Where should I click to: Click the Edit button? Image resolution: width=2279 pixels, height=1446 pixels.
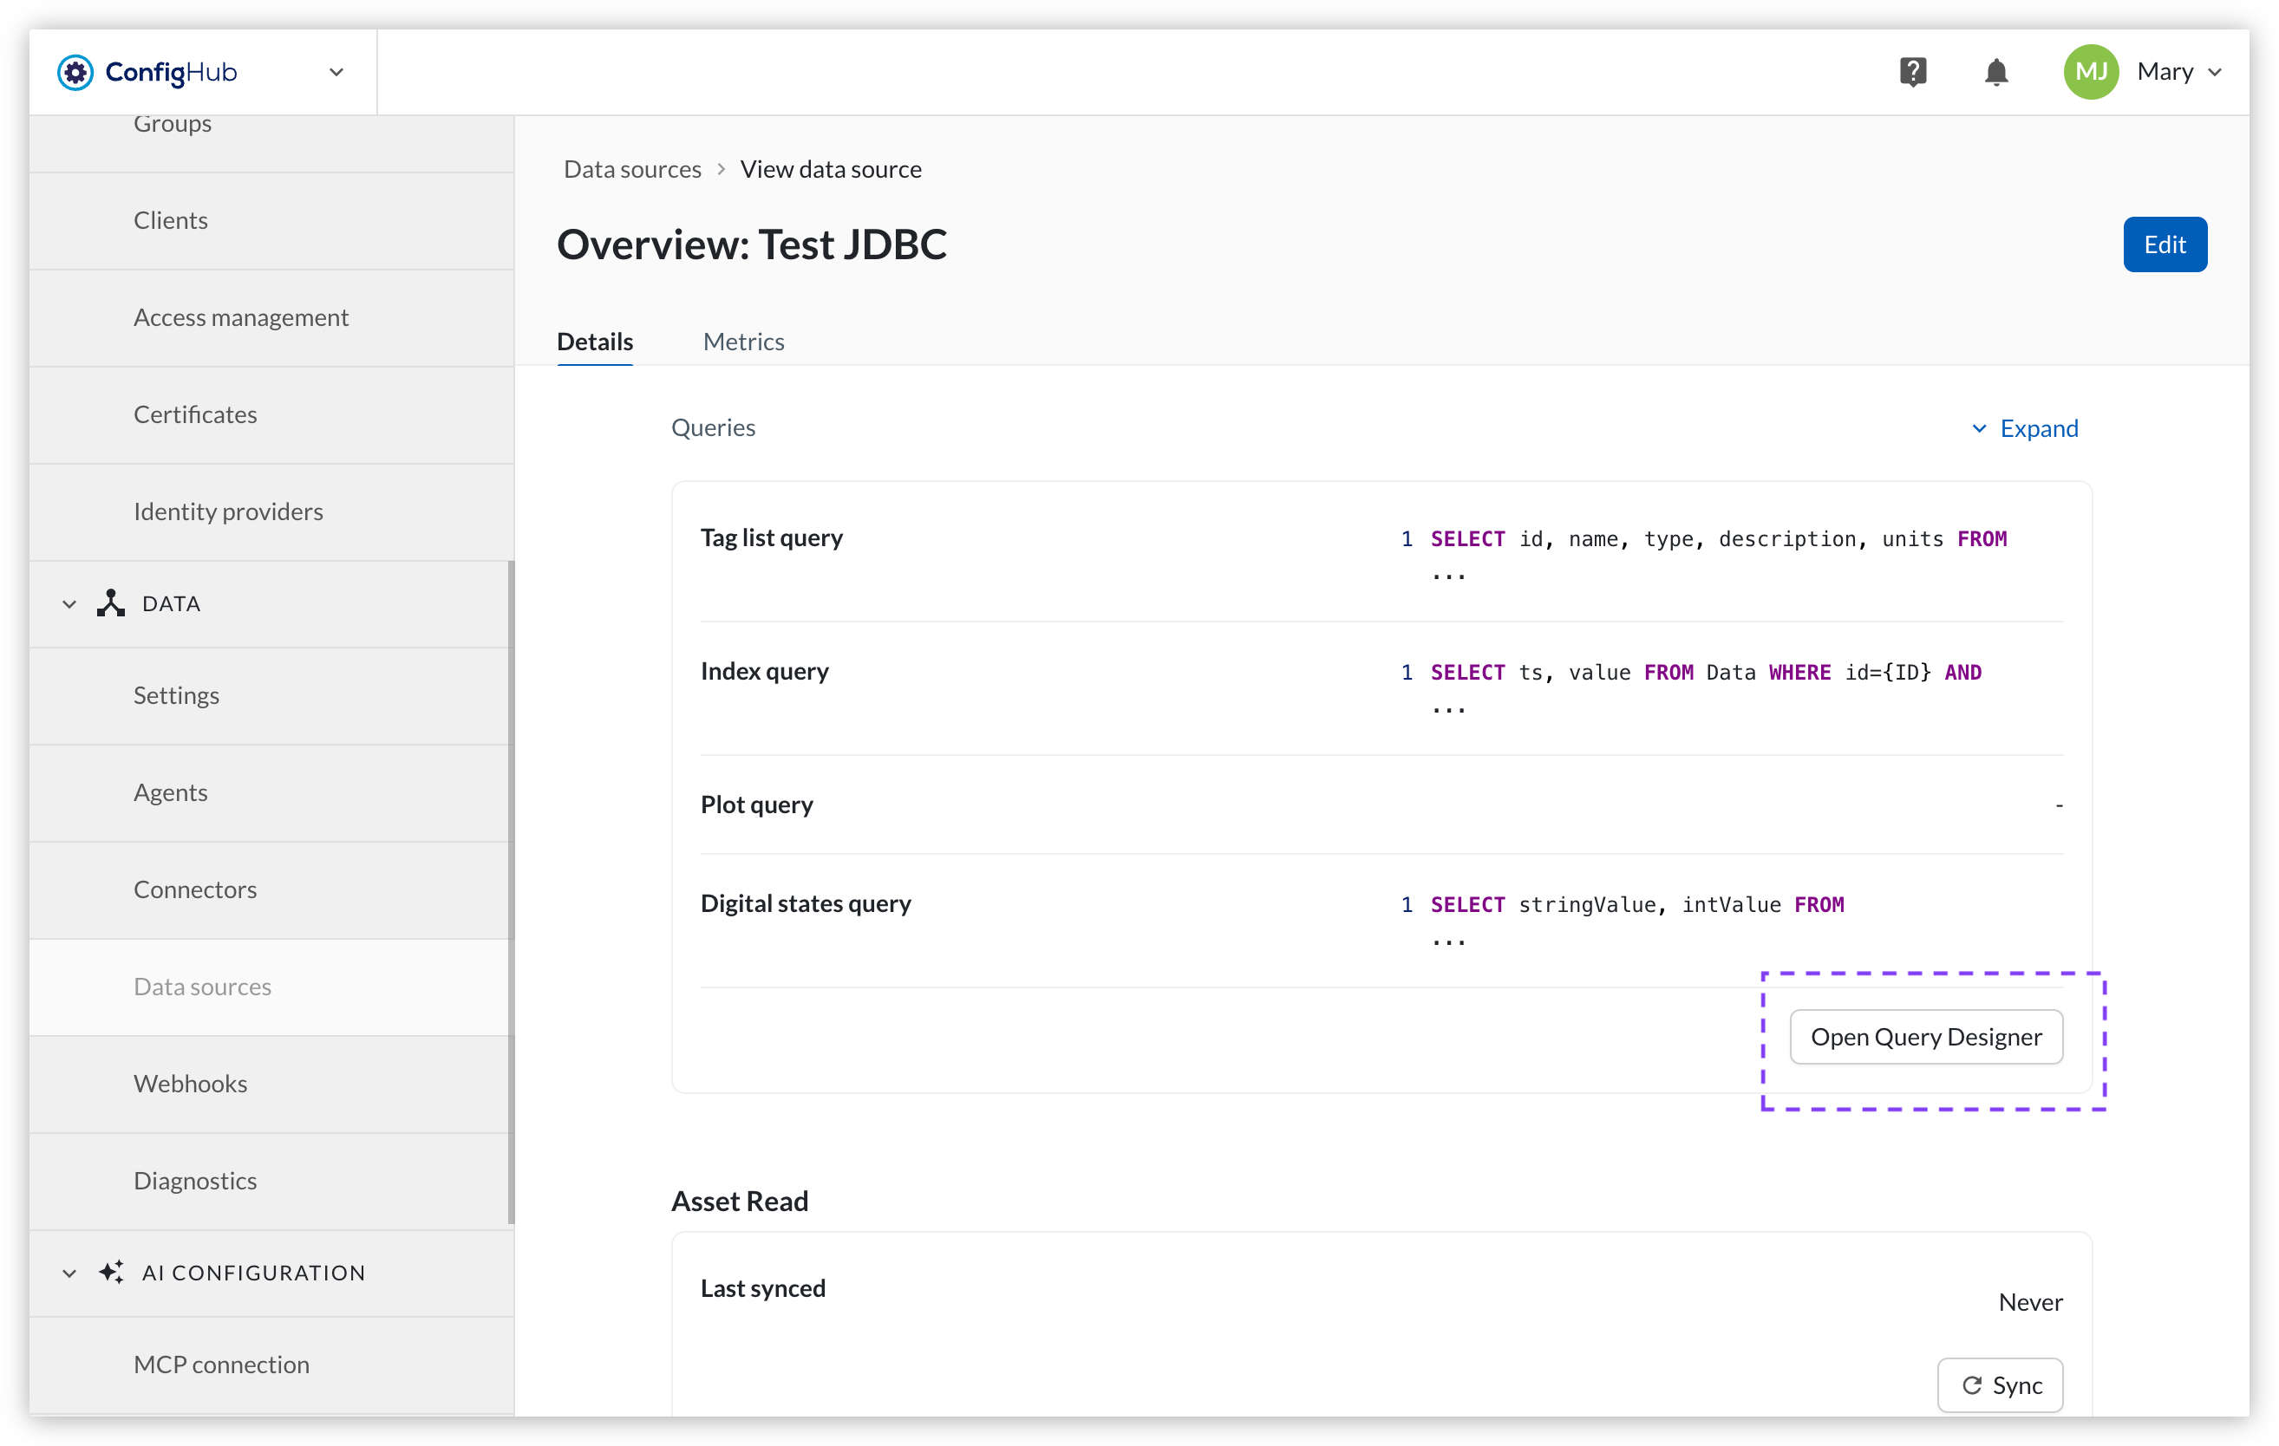click(2164, 244)
